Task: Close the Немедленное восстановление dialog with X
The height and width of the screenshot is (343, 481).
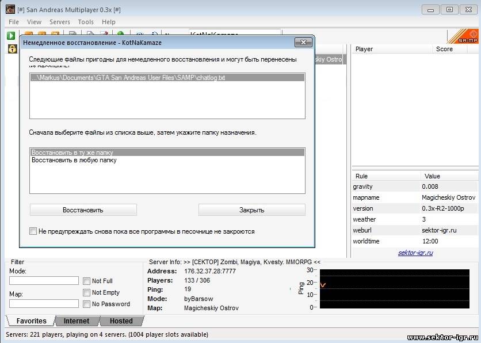Action: (x=303, y=43)
